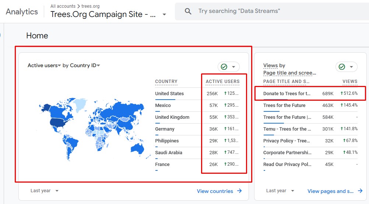Click the trees.org breadcrumb
This screenshot has height=204, width=369.
[90, 6]
